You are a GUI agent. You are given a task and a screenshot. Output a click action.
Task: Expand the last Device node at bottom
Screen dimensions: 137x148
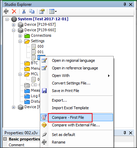click(13, 107)
